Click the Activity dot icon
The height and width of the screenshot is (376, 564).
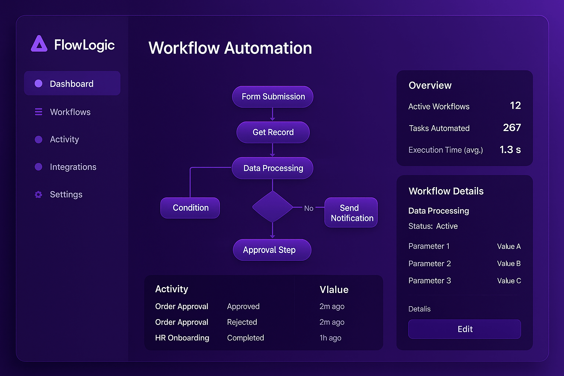[39, 140]
